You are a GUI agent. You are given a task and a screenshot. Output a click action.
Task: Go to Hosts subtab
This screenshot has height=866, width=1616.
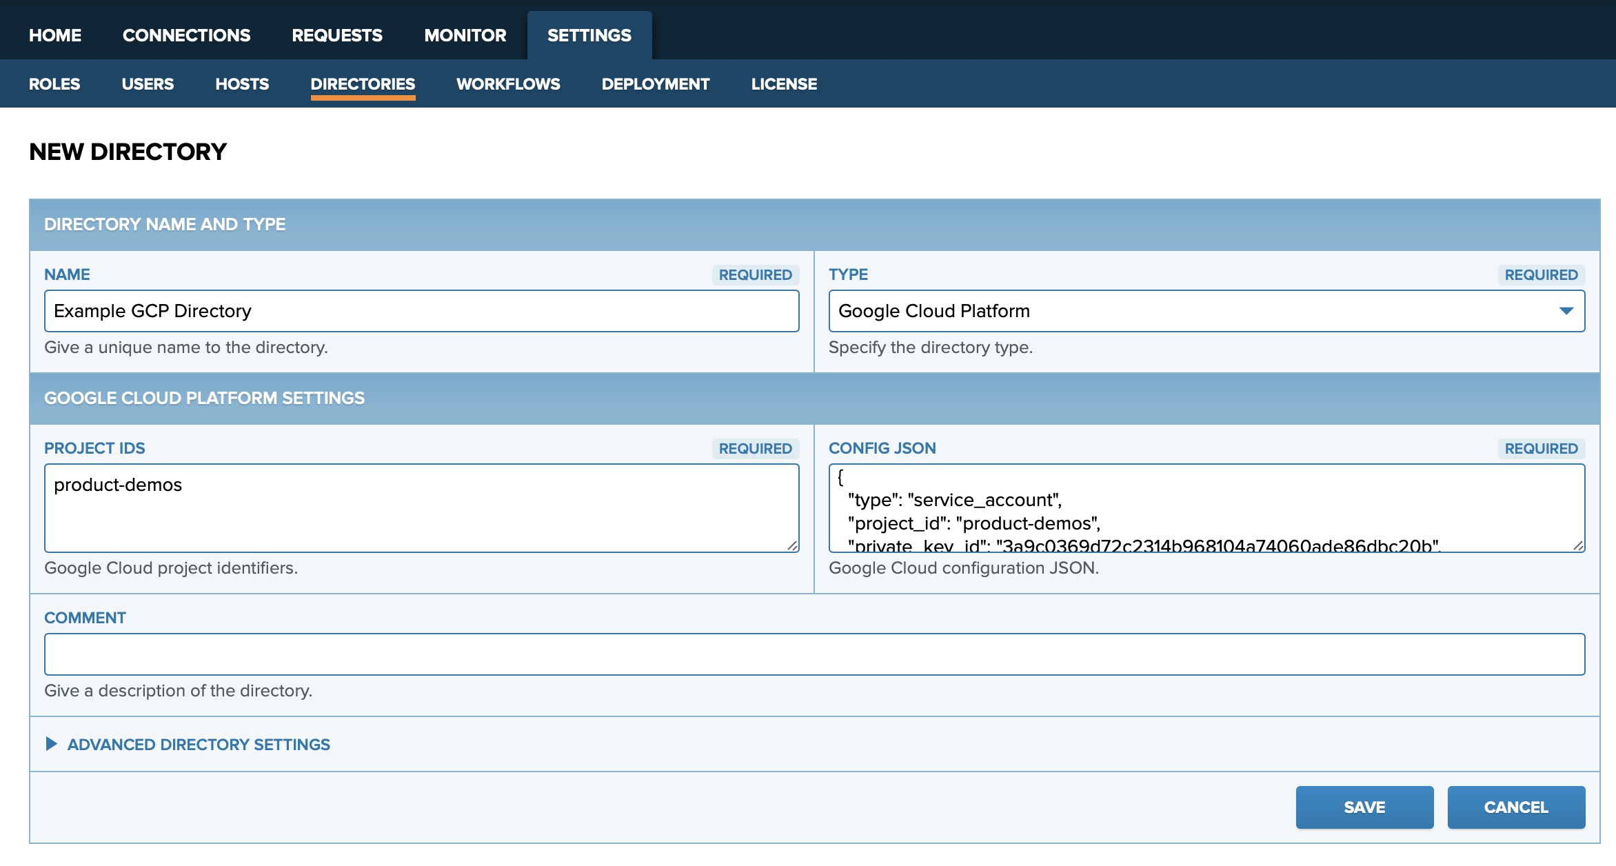click(242, 84)
